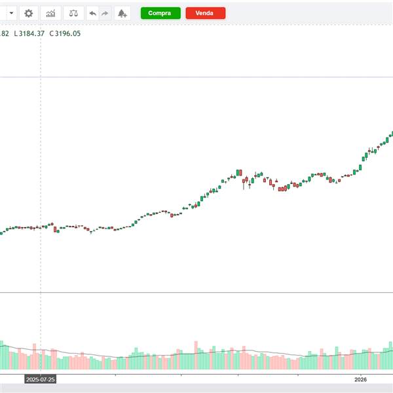Click the tall green candle at the mid-chart peak

[x=238, y=173]
